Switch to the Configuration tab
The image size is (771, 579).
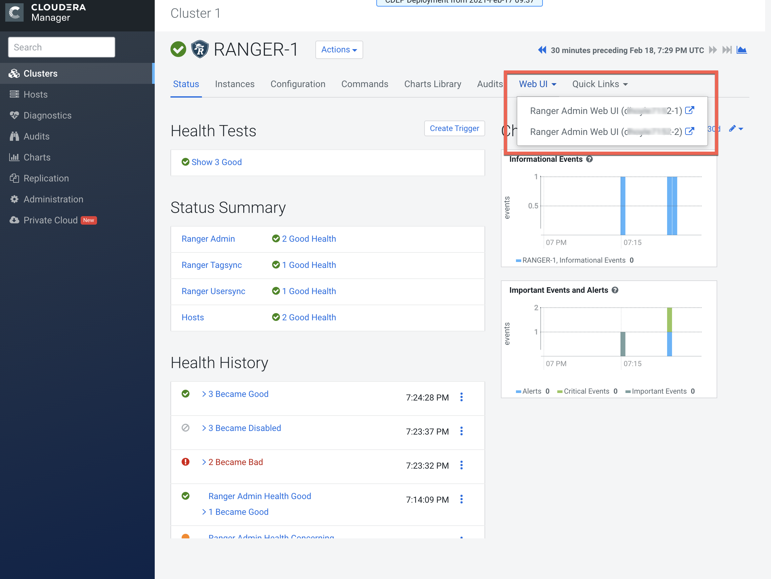click(298, 84)
